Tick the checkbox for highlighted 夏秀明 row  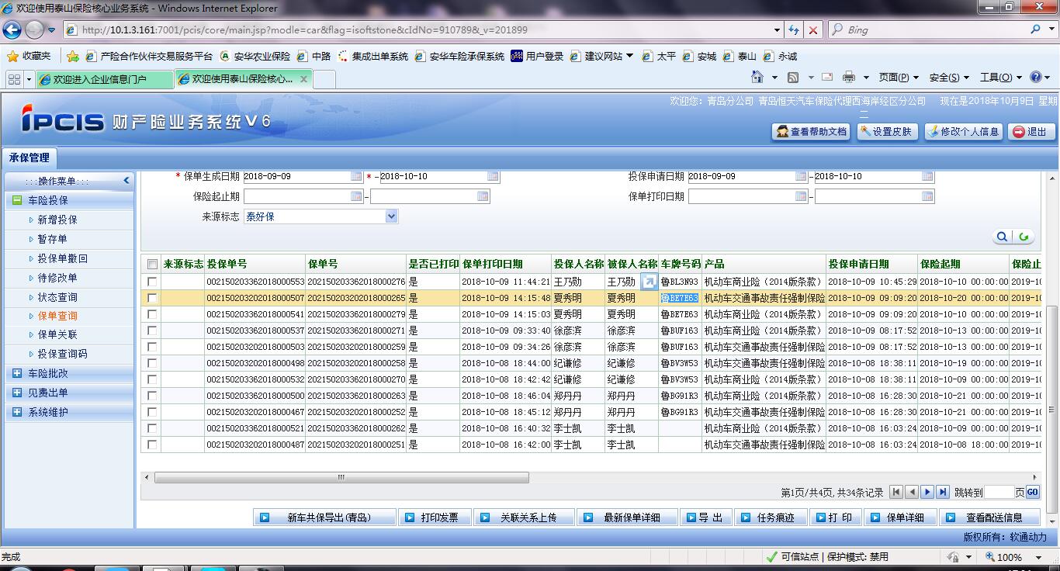[x=152, y=298]
